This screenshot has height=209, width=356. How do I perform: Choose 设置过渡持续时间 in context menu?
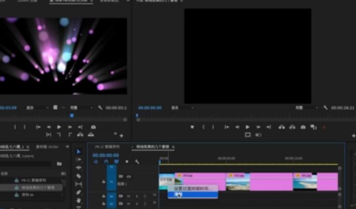[193, 188]
